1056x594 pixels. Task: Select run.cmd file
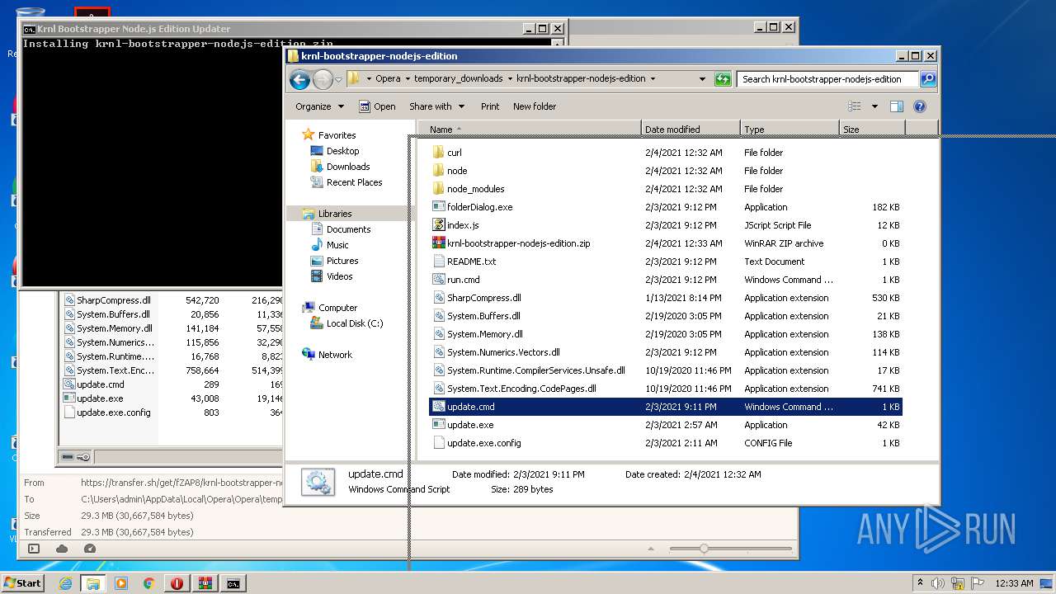coord(455,280)
